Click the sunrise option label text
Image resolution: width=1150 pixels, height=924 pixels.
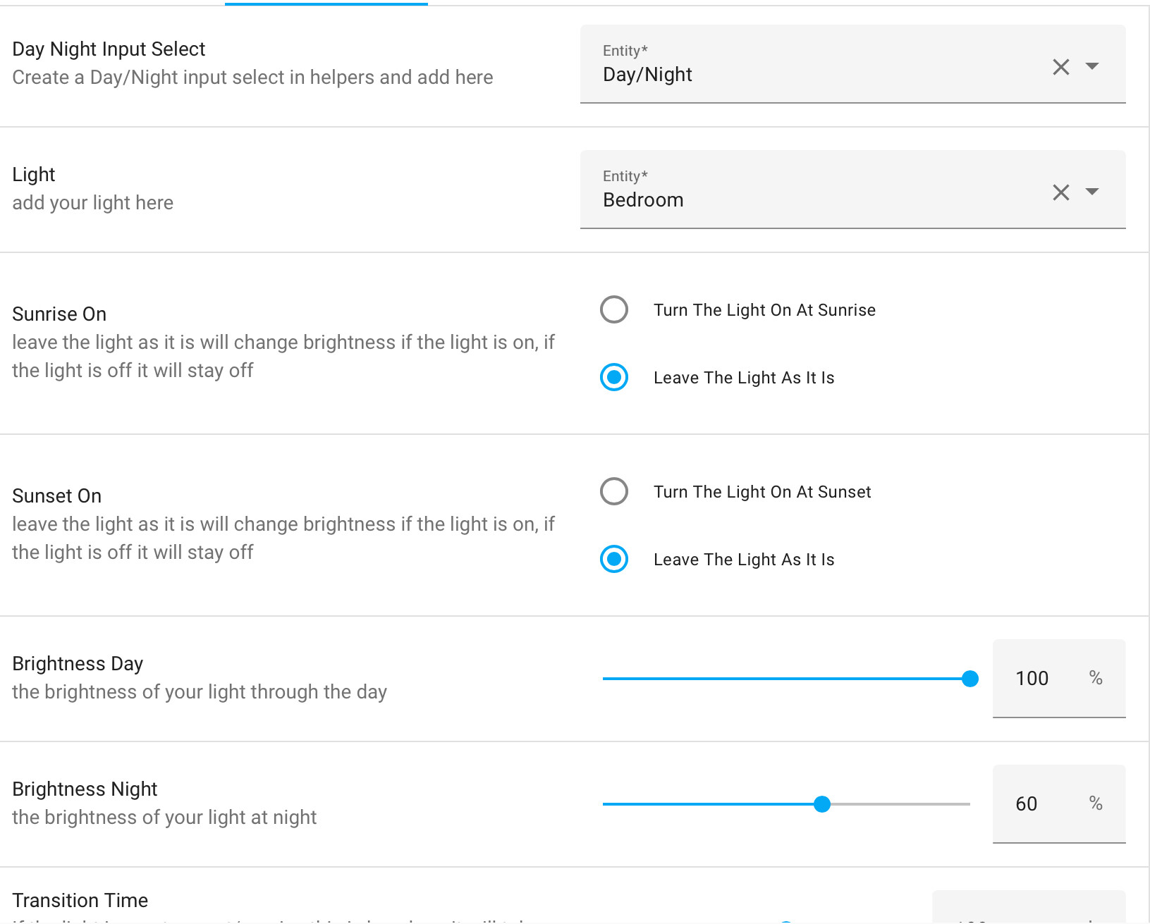tap(764, 309)
